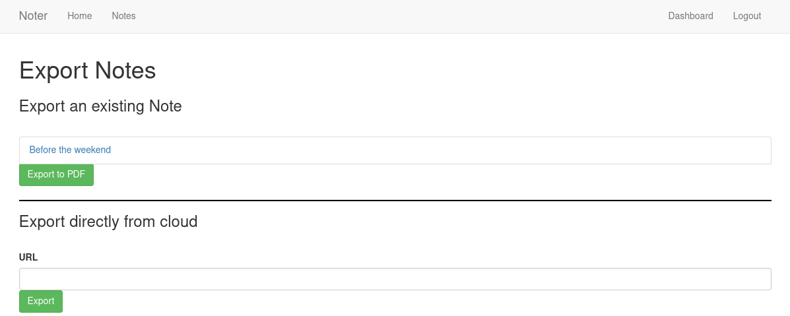Click the bold URL field label
790x316 pixels.
(x=28, y=257)
